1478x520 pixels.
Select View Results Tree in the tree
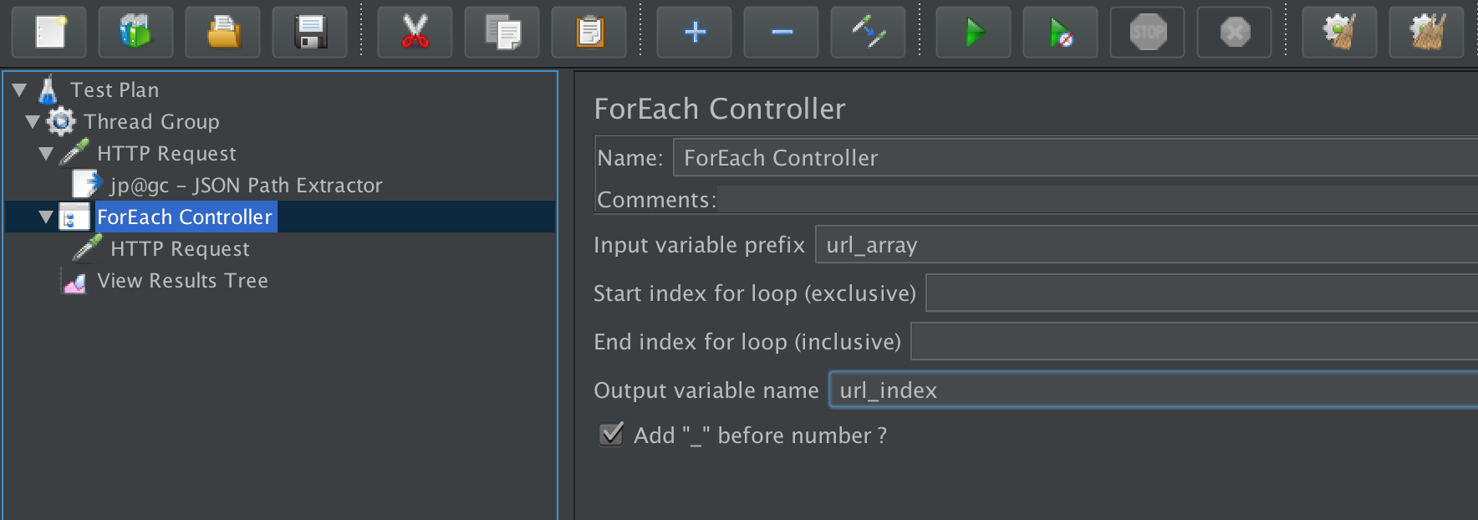pyautogui.click(x=182, y=280)
